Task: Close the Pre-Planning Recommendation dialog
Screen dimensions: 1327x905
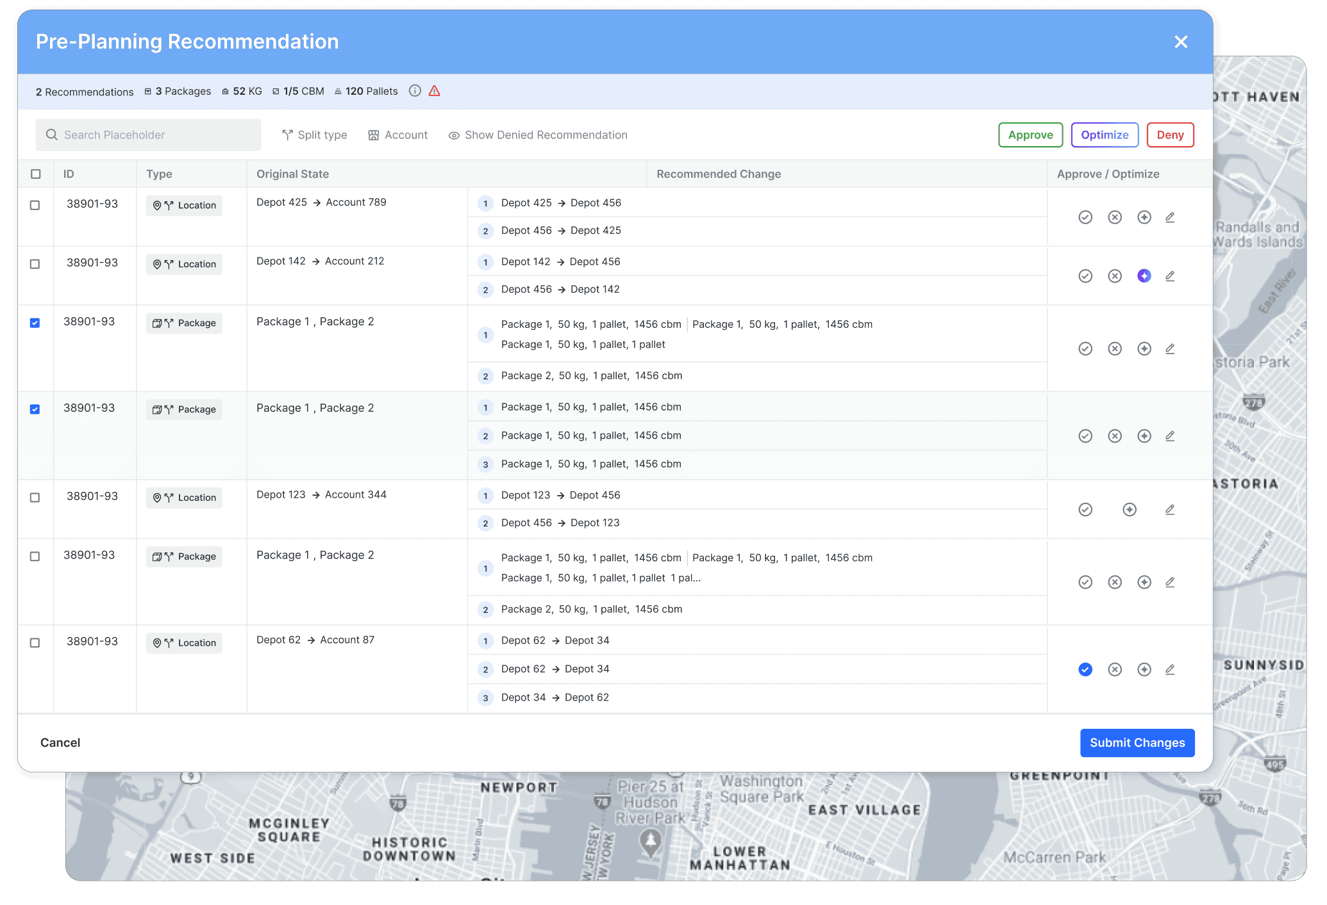Action: [1181, 42]
